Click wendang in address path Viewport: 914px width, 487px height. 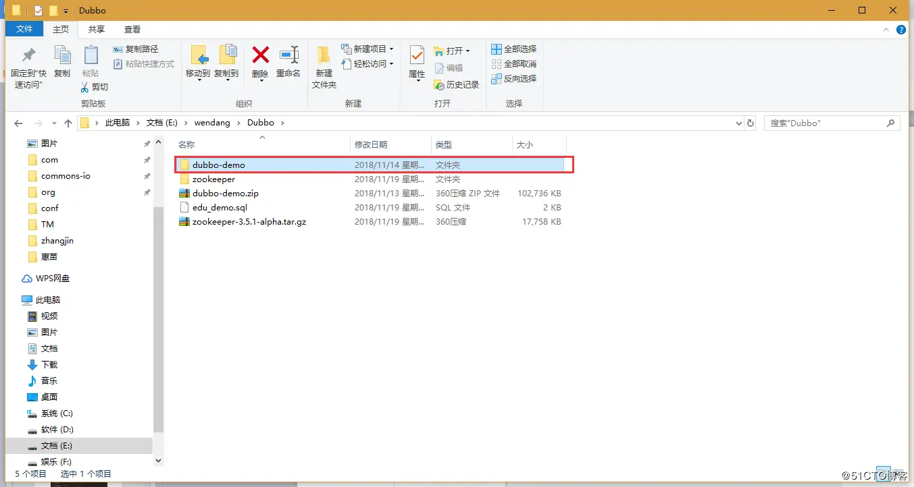click(x=212, y=123)
